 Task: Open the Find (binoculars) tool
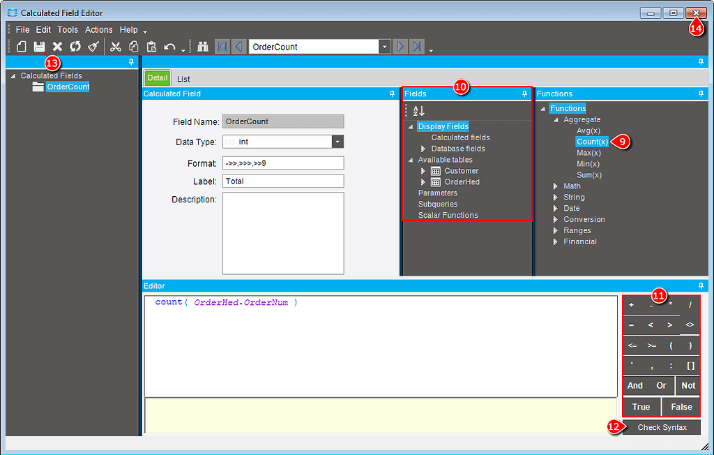pos(203,47)
